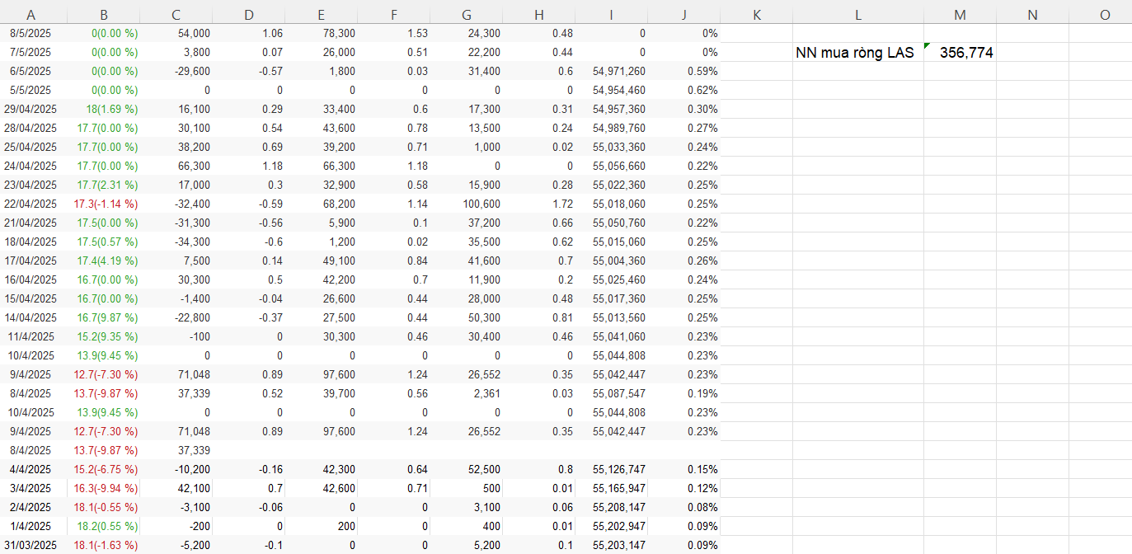Select column G header
Image resolution: width=1132 pixels, height=554 pixels.
click(x=467, y=15)
